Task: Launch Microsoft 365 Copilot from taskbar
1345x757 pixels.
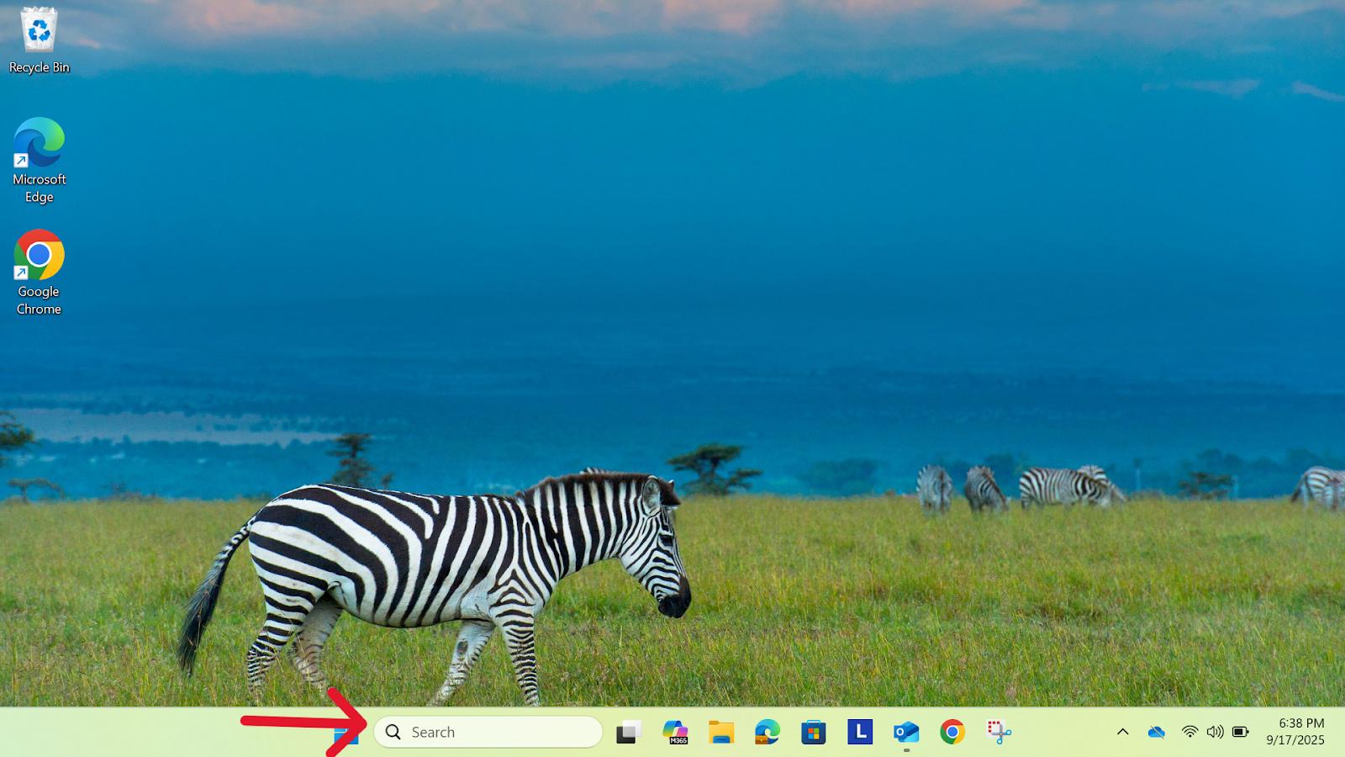Action: click(x=675, y=733)
